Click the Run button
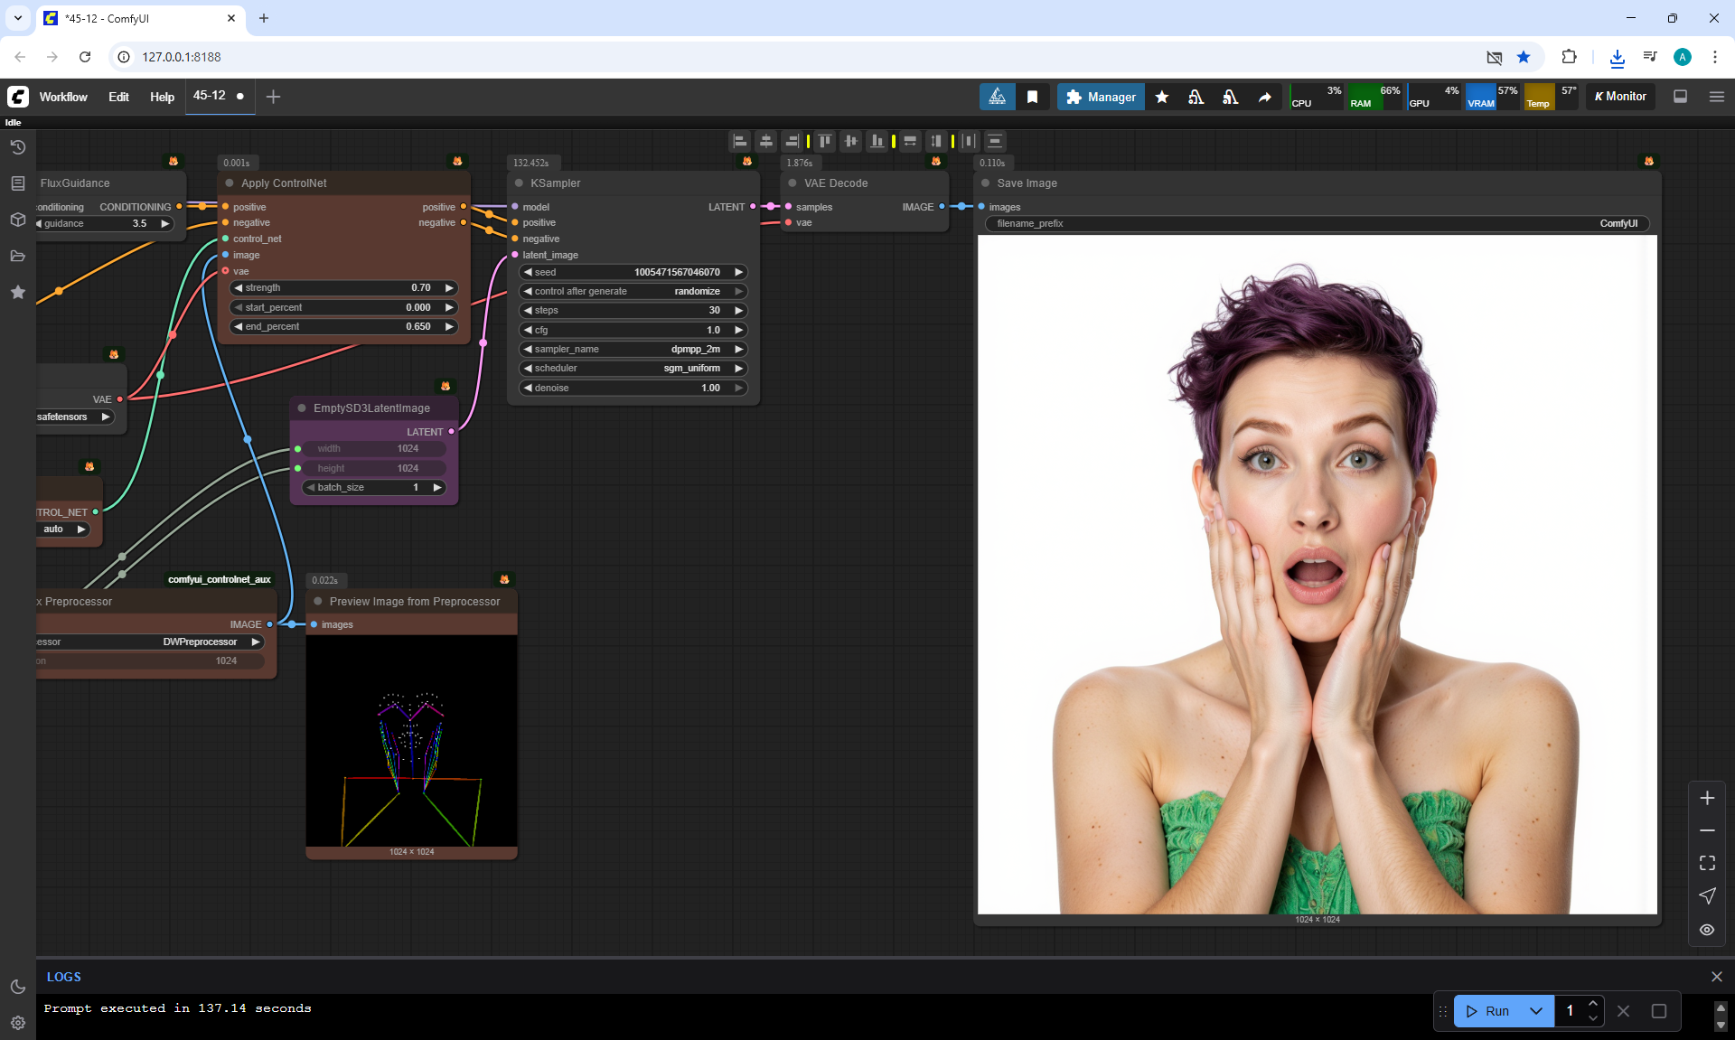Viewport: 1735px width, 1040px height. point(1488,1011)
